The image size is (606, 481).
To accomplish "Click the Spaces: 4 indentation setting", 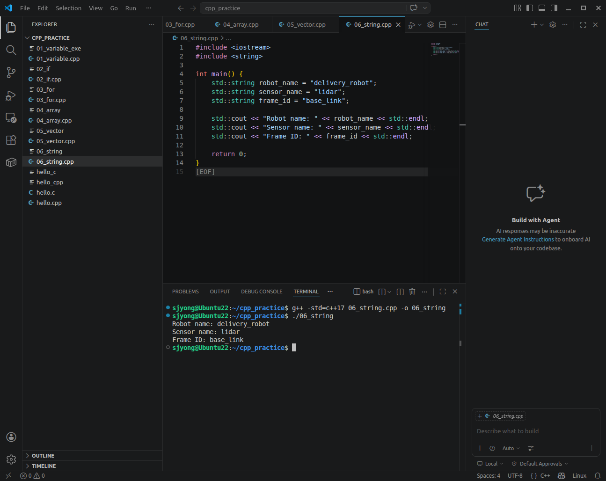I will (488, 476).
